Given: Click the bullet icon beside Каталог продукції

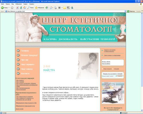Looking at the screenshot, I should click(18, 55).
